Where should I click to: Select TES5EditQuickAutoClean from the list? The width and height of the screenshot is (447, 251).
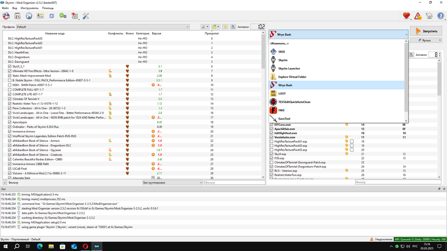pyautogui.click(x=337, y=102)
